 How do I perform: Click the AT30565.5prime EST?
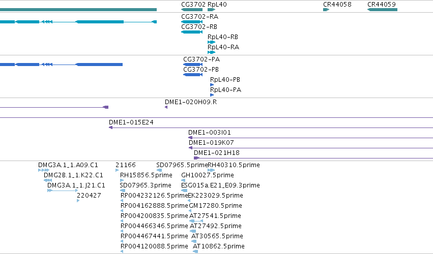(194, 241)
